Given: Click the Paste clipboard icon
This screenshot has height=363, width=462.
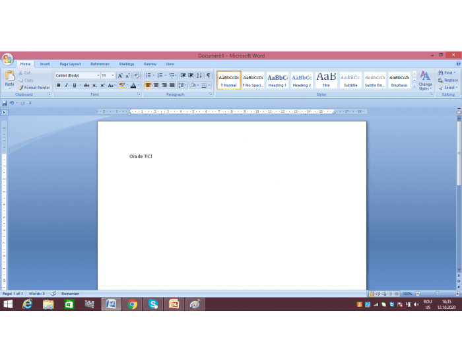Looking at the screenshot, I should point(9,76).
